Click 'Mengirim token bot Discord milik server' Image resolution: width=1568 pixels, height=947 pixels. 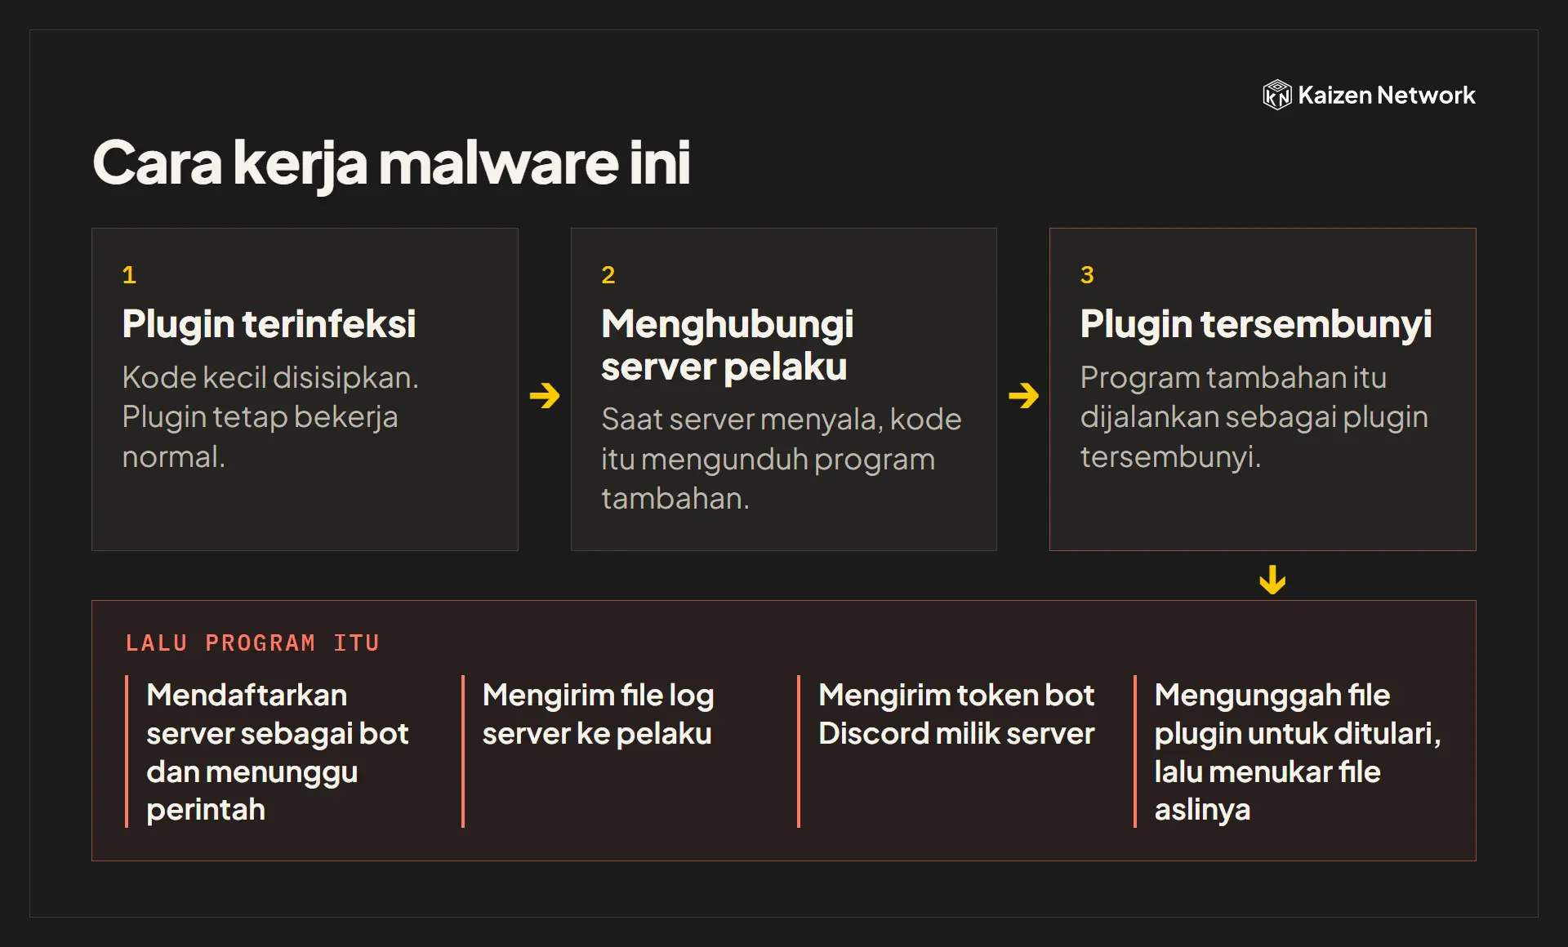(x=955, y=714)
